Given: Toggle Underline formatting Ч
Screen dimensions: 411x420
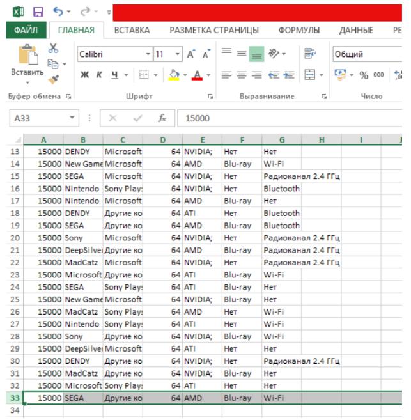Looking at the screenshot, I should click(x=114, y=75).
